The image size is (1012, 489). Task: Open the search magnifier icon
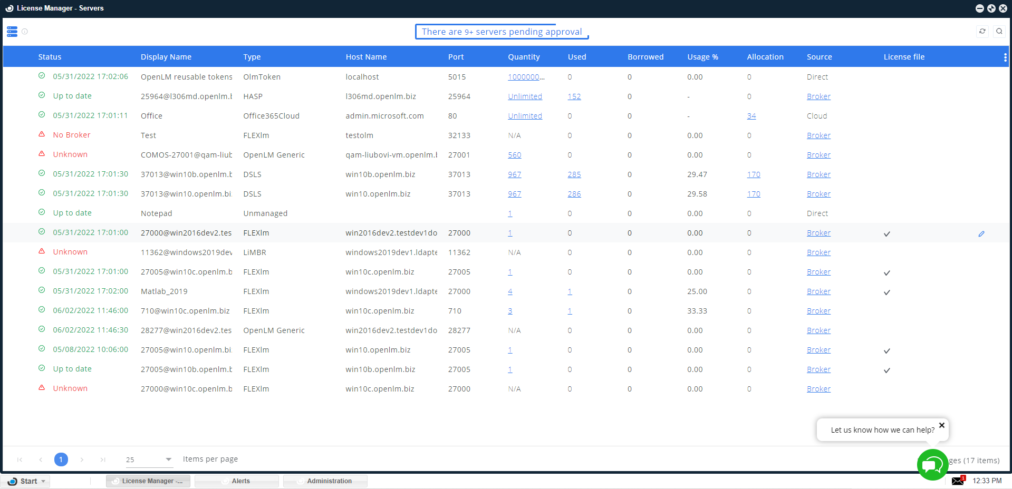(x=999, y=32)
